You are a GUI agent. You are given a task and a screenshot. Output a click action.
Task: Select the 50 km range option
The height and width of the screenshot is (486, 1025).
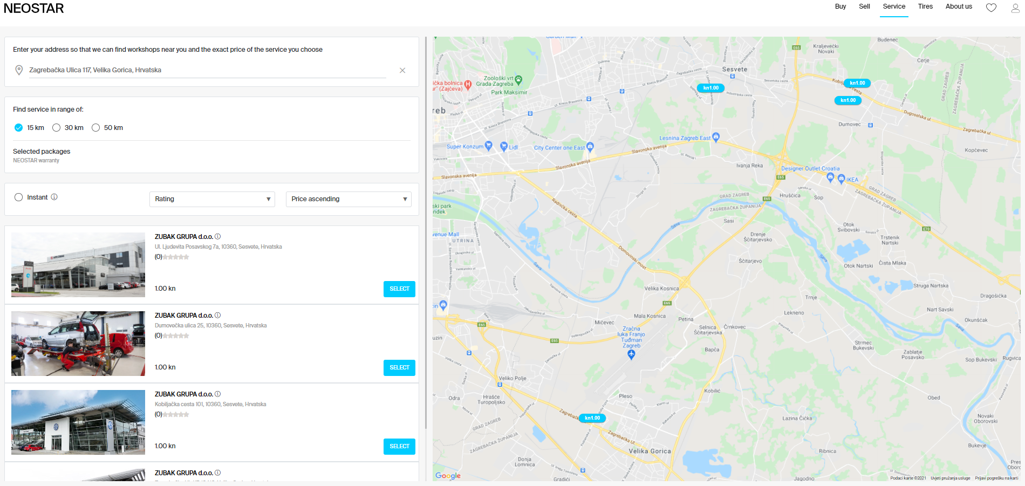[x=95, y=128]
